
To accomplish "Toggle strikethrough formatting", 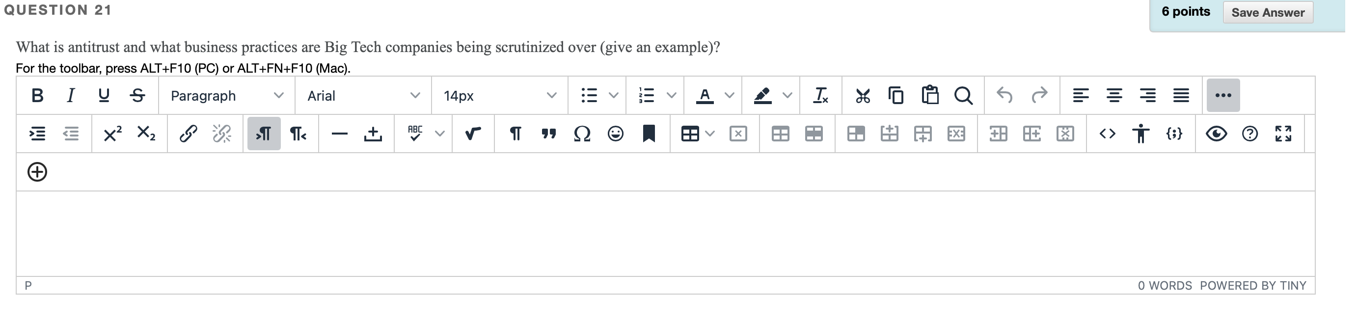I will point(137,95).
